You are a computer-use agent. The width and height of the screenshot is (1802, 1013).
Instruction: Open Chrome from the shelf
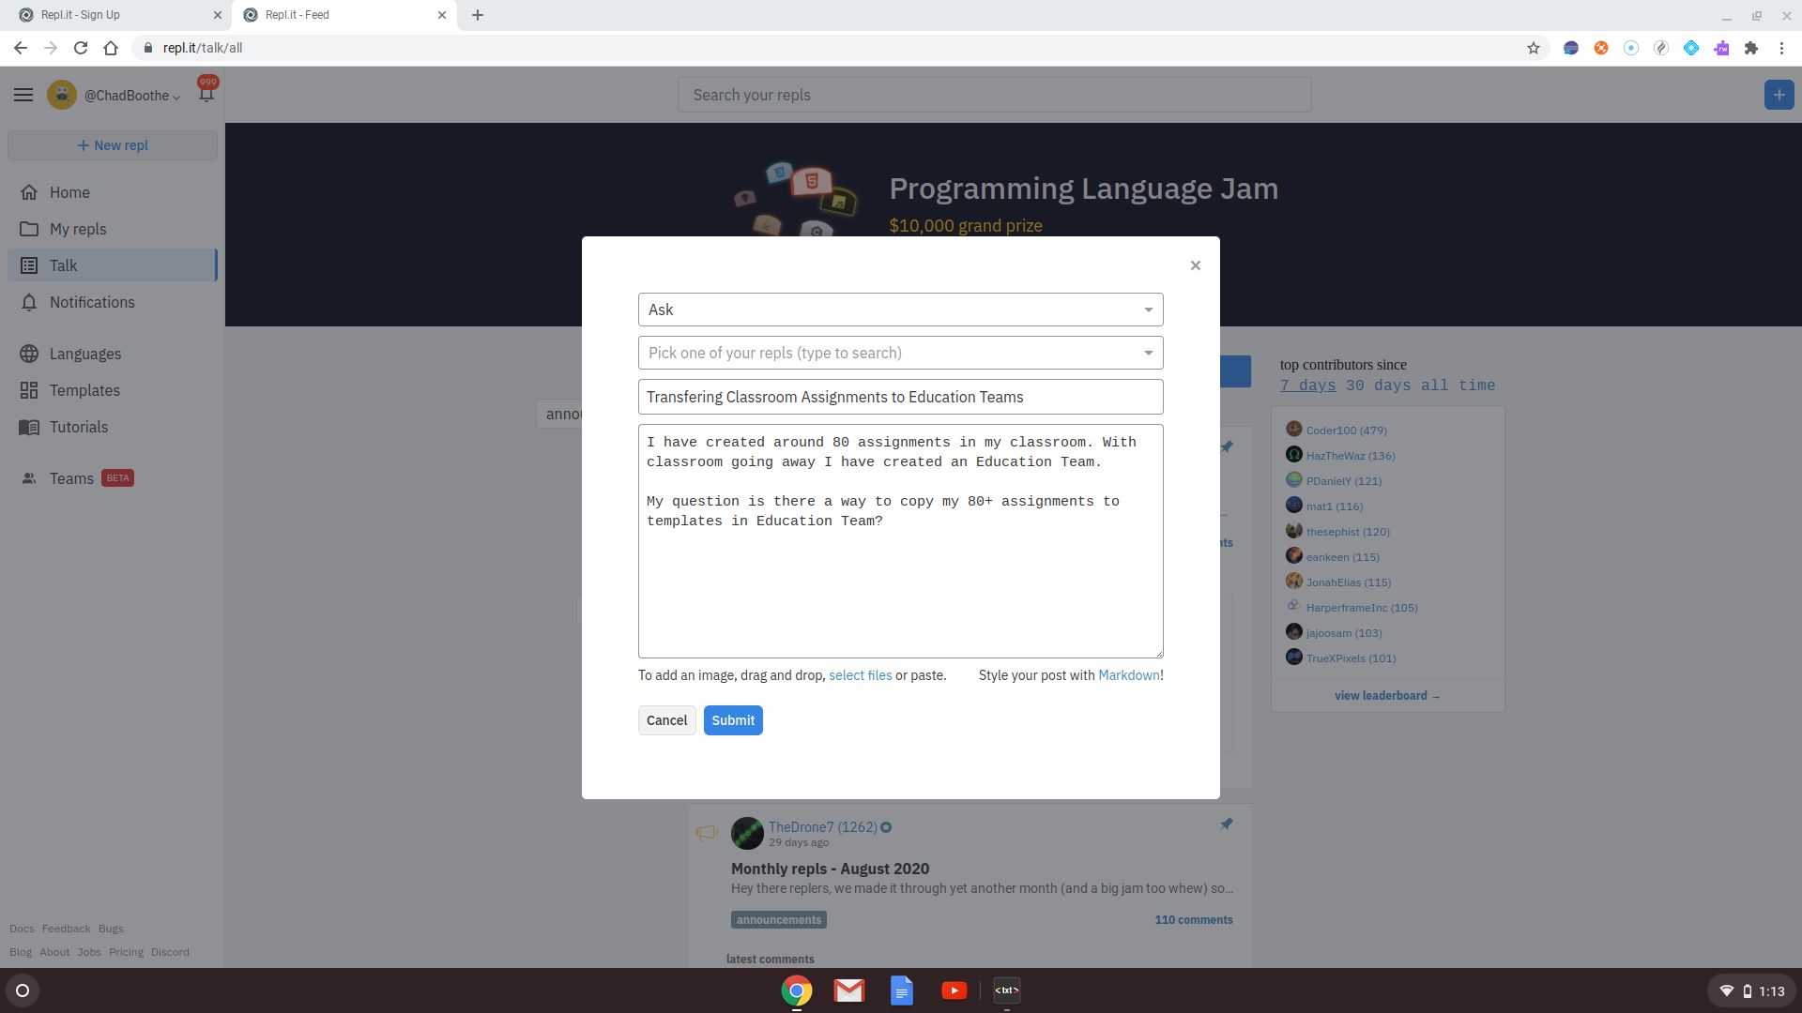point(796,990)
